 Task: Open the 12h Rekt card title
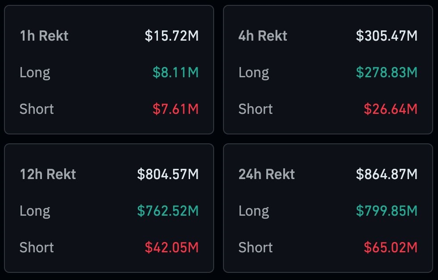pyautogui.click(x=48, y=174)
